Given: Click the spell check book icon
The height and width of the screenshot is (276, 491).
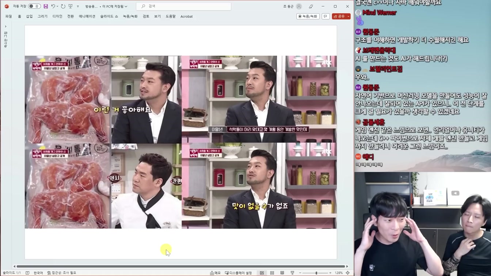Looking at the screenshot, I should tap(27, 273).
